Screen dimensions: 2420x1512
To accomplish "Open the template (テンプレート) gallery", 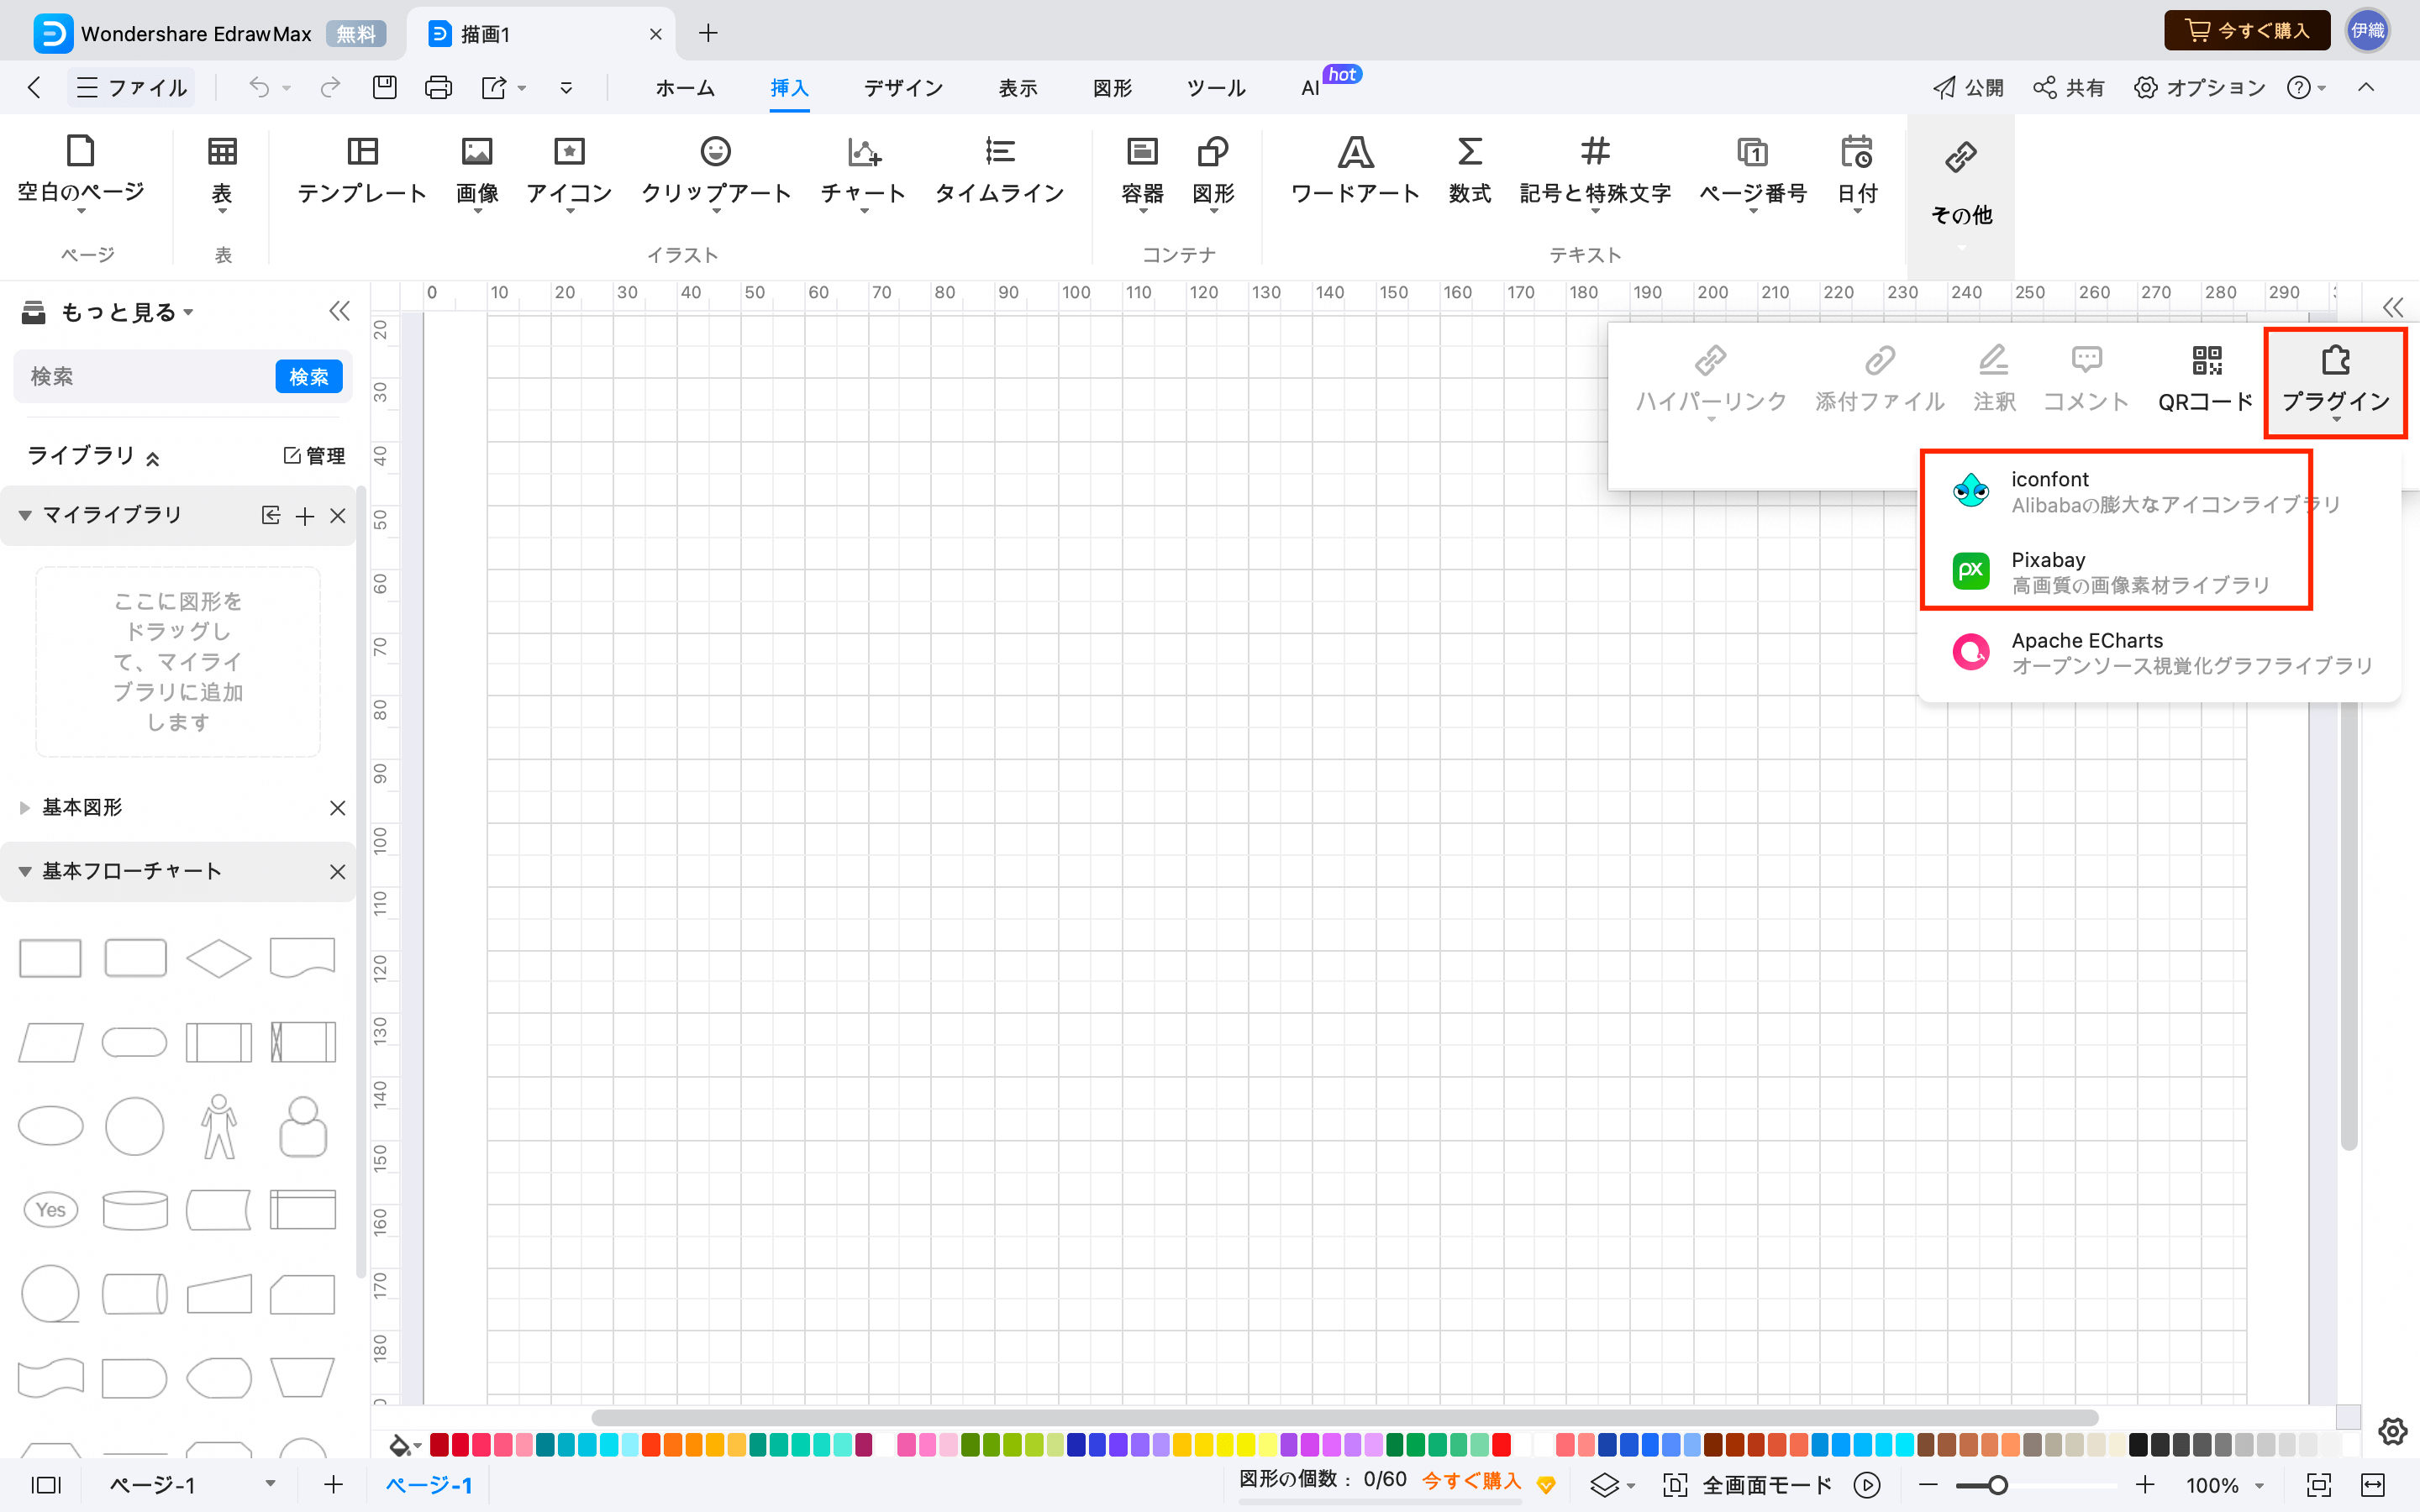I will (362, 172).
